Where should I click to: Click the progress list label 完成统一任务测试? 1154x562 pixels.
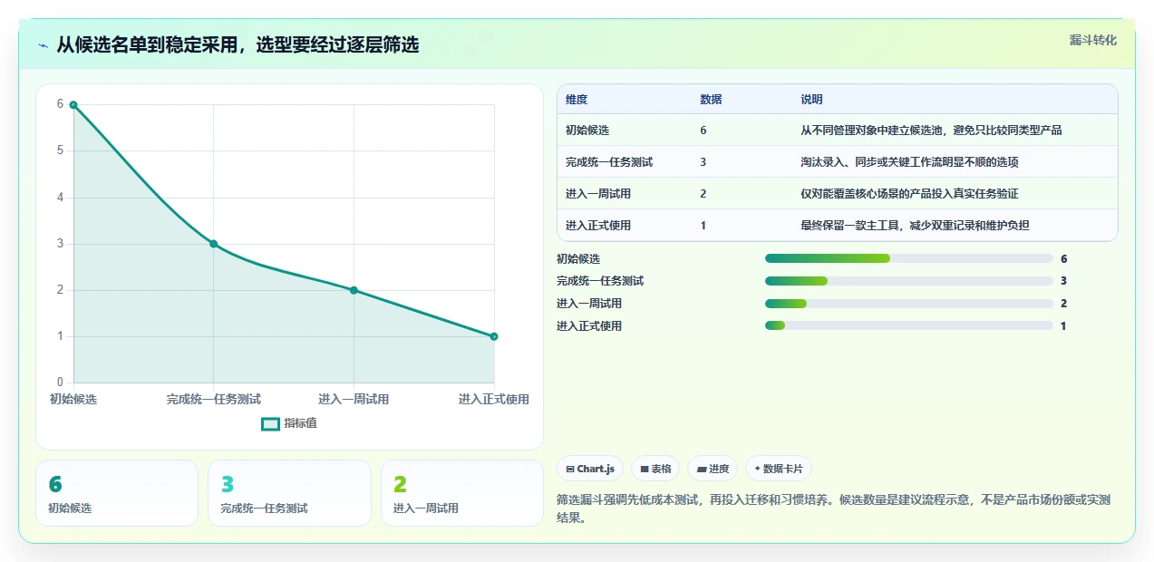[x=600, y=281]
